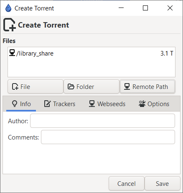
Task: Select the remote computer icon beside /library_share
Action: (x=12, y=53)
